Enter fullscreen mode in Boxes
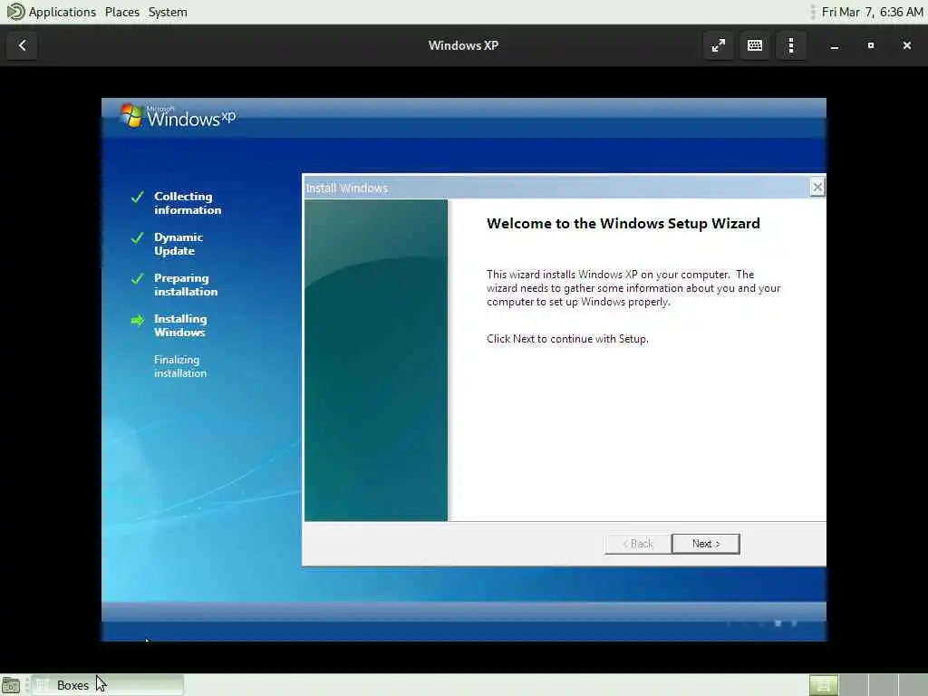The image size is (928, 696). coord(719,45)
